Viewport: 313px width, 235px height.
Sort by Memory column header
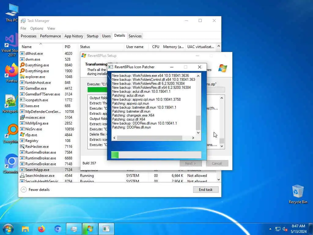tap(173, 47)
